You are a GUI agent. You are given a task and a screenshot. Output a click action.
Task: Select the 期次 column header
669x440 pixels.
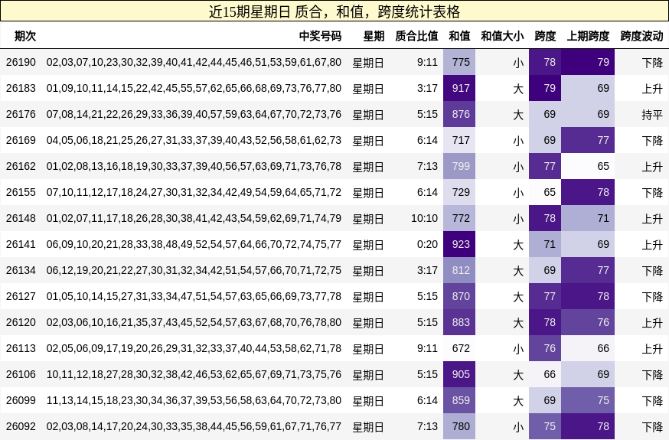[25, 36]
